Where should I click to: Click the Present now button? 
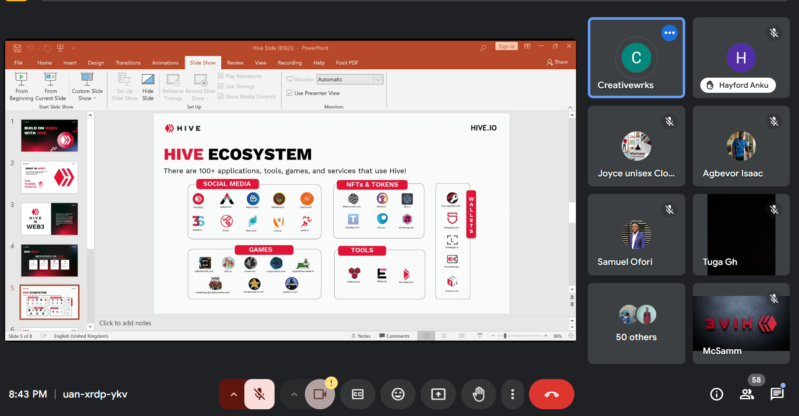click(x=438, y=394)
